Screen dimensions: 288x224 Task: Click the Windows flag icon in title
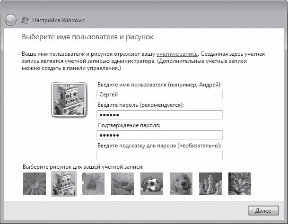(26, 20)
